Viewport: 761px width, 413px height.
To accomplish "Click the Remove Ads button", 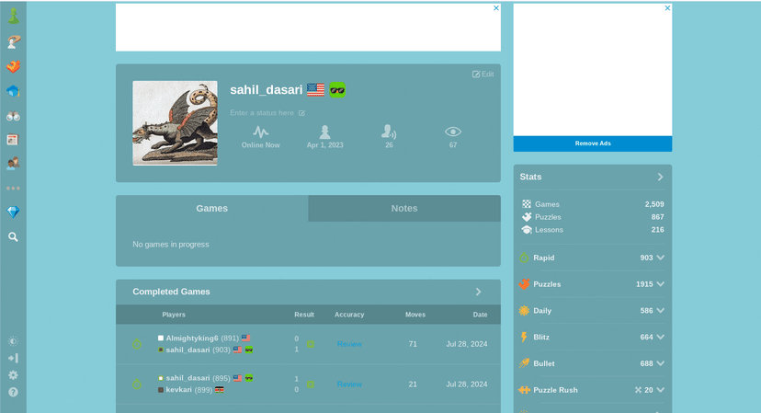I will coord(593,143).
